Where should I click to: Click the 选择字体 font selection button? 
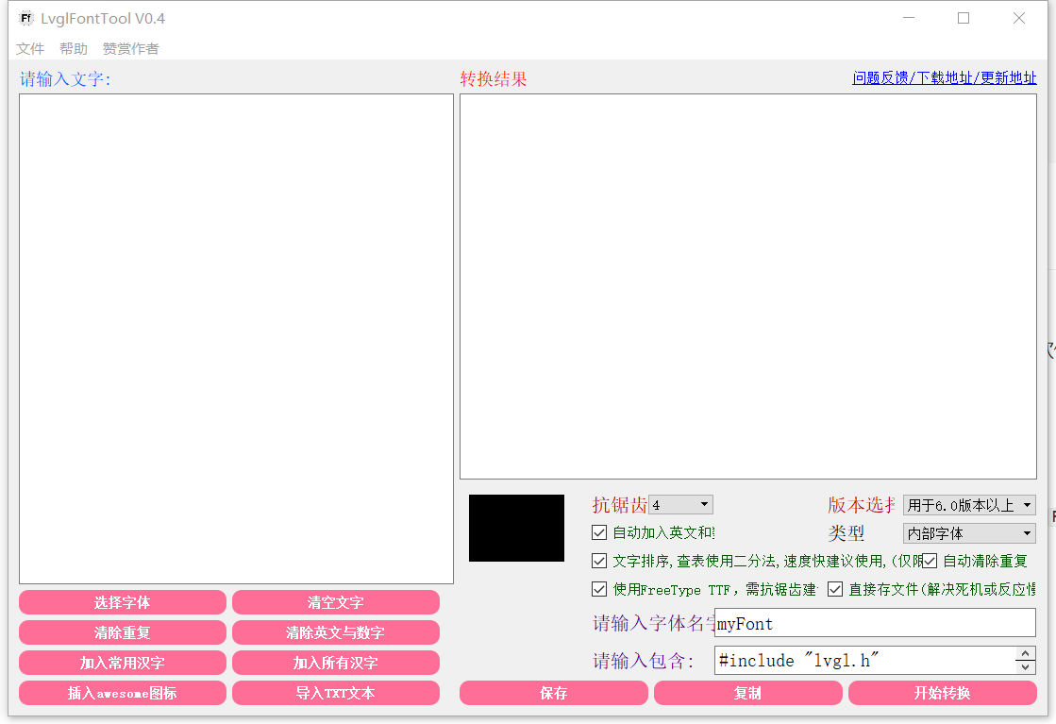[122, 602]
